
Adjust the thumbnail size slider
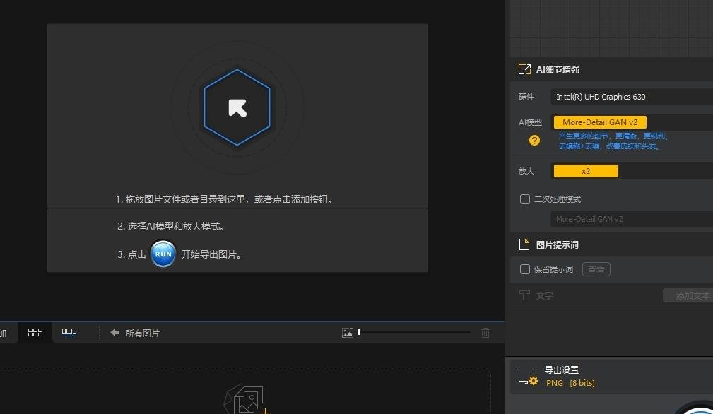point(414,333)
